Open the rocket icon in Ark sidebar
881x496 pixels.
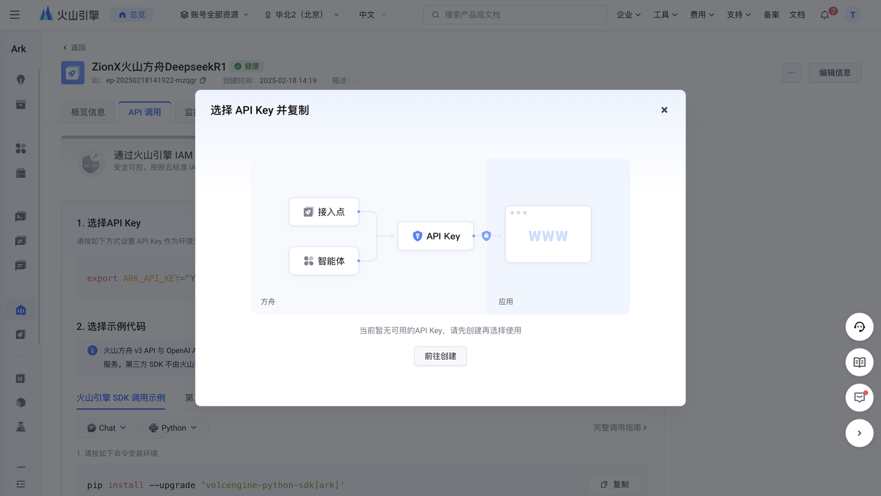[x=21, y=334]
